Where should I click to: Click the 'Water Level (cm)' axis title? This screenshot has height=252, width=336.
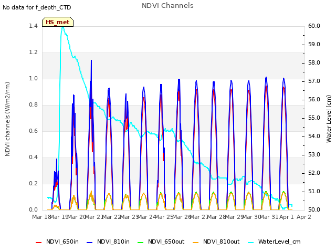[329, 119]
